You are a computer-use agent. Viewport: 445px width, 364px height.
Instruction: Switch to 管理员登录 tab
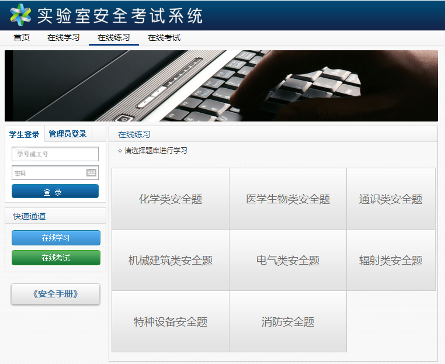click(x=68, y=134)
